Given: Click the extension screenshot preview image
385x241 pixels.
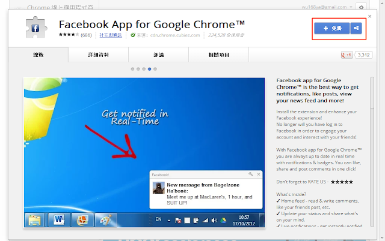Looking at the screenshot, I should click(x=144, y=153).
